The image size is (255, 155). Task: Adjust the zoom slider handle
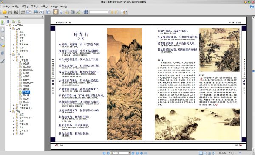pyautogui.click(x=240, y=153)
